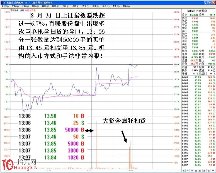
Task: Open the 帮助(H) menu
Action: coord(126,6)
